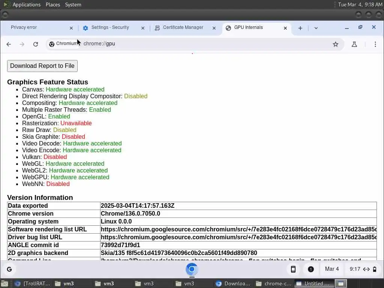
Task: Click the Raw Draw: Disabled entry
Action: click(49, 130)
